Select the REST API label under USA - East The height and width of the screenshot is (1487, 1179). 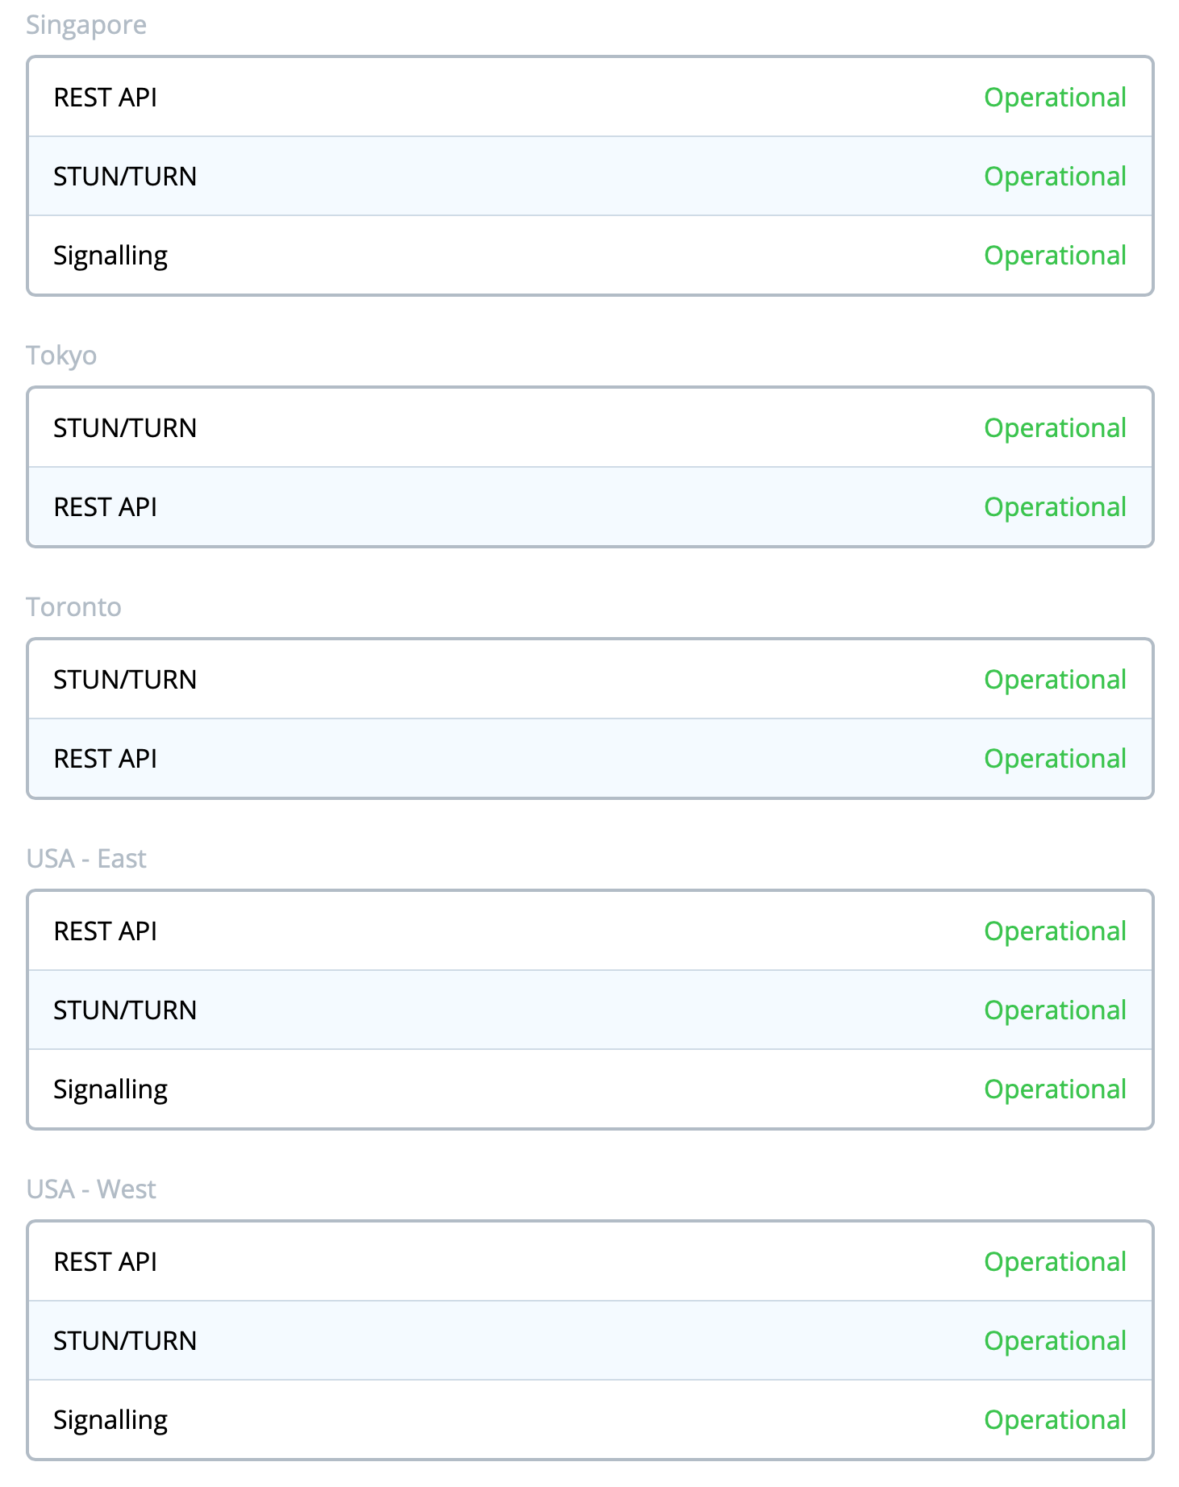click(x=105, y=931)
